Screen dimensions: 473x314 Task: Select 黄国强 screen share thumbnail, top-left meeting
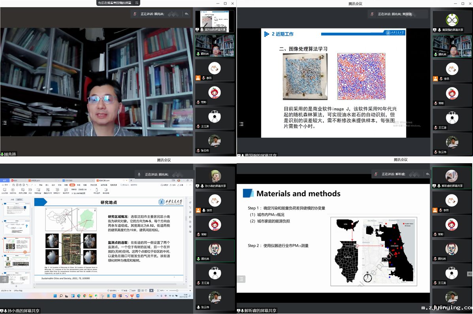click(x=215, y=21)
